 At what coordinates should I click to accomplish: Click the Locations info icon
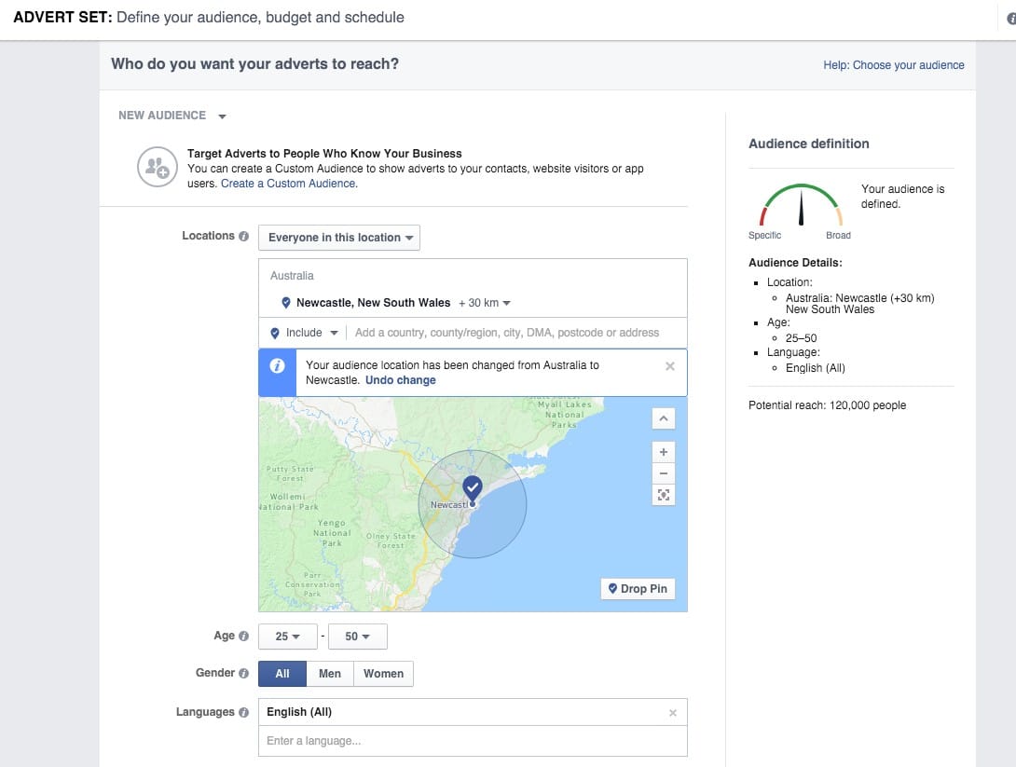[243, 237]
